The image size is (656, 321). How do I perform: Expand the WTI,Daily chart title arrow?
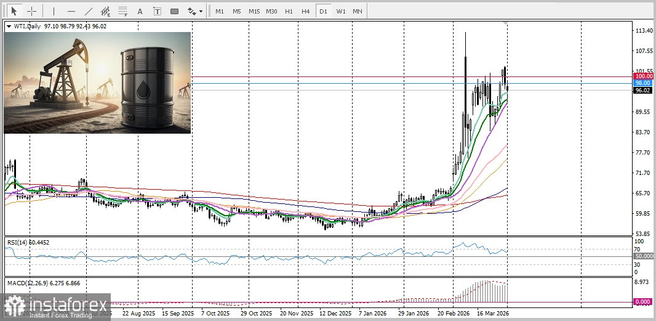9,26
